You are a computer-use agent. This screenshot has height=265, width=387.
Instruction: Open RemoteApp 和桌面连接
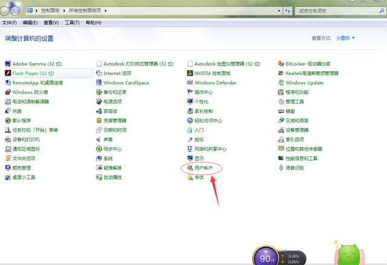(34, 83)
